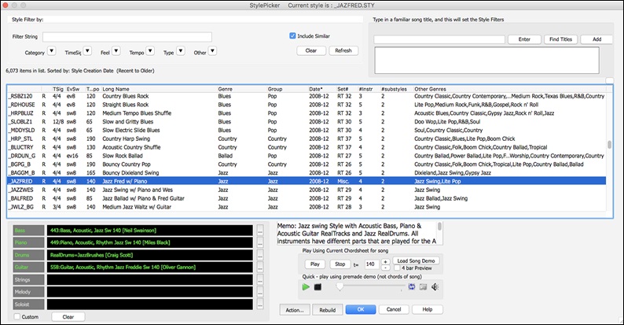Image resolution: width=624 pixels, height=325 pixels.
Task: Open the Category filter dropdown
Action: pos(51,51)
